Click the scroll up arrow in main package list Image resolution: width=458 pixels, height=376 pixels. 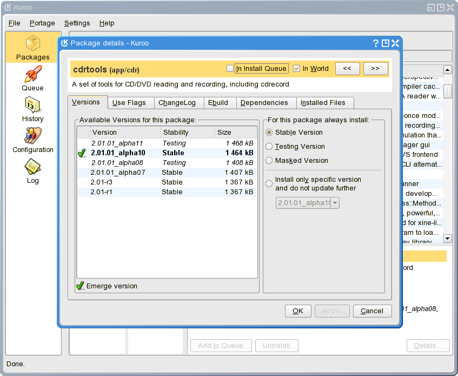pos(448,70)
